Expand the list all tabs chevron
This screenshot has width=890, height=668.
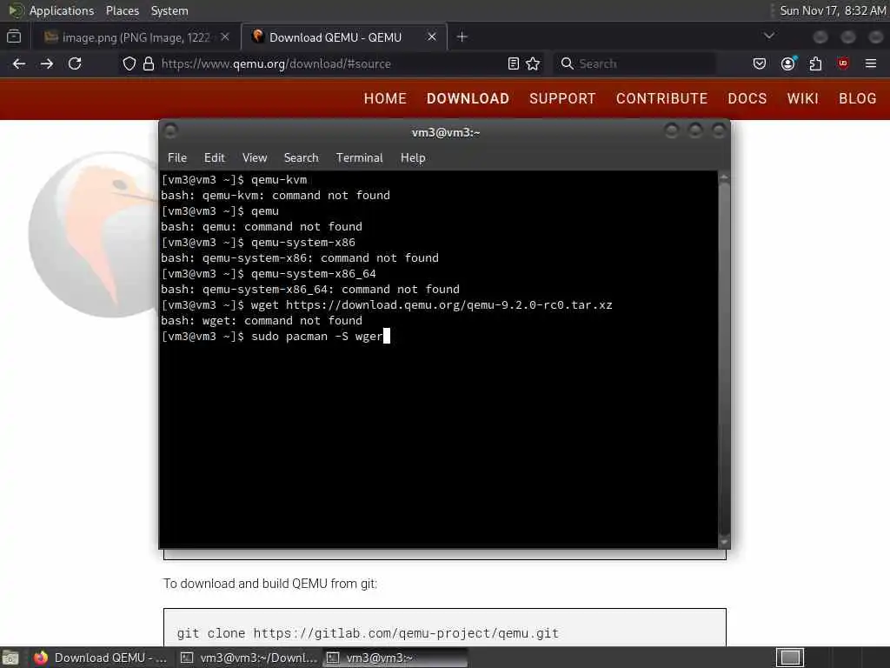[x=769, y=37]
